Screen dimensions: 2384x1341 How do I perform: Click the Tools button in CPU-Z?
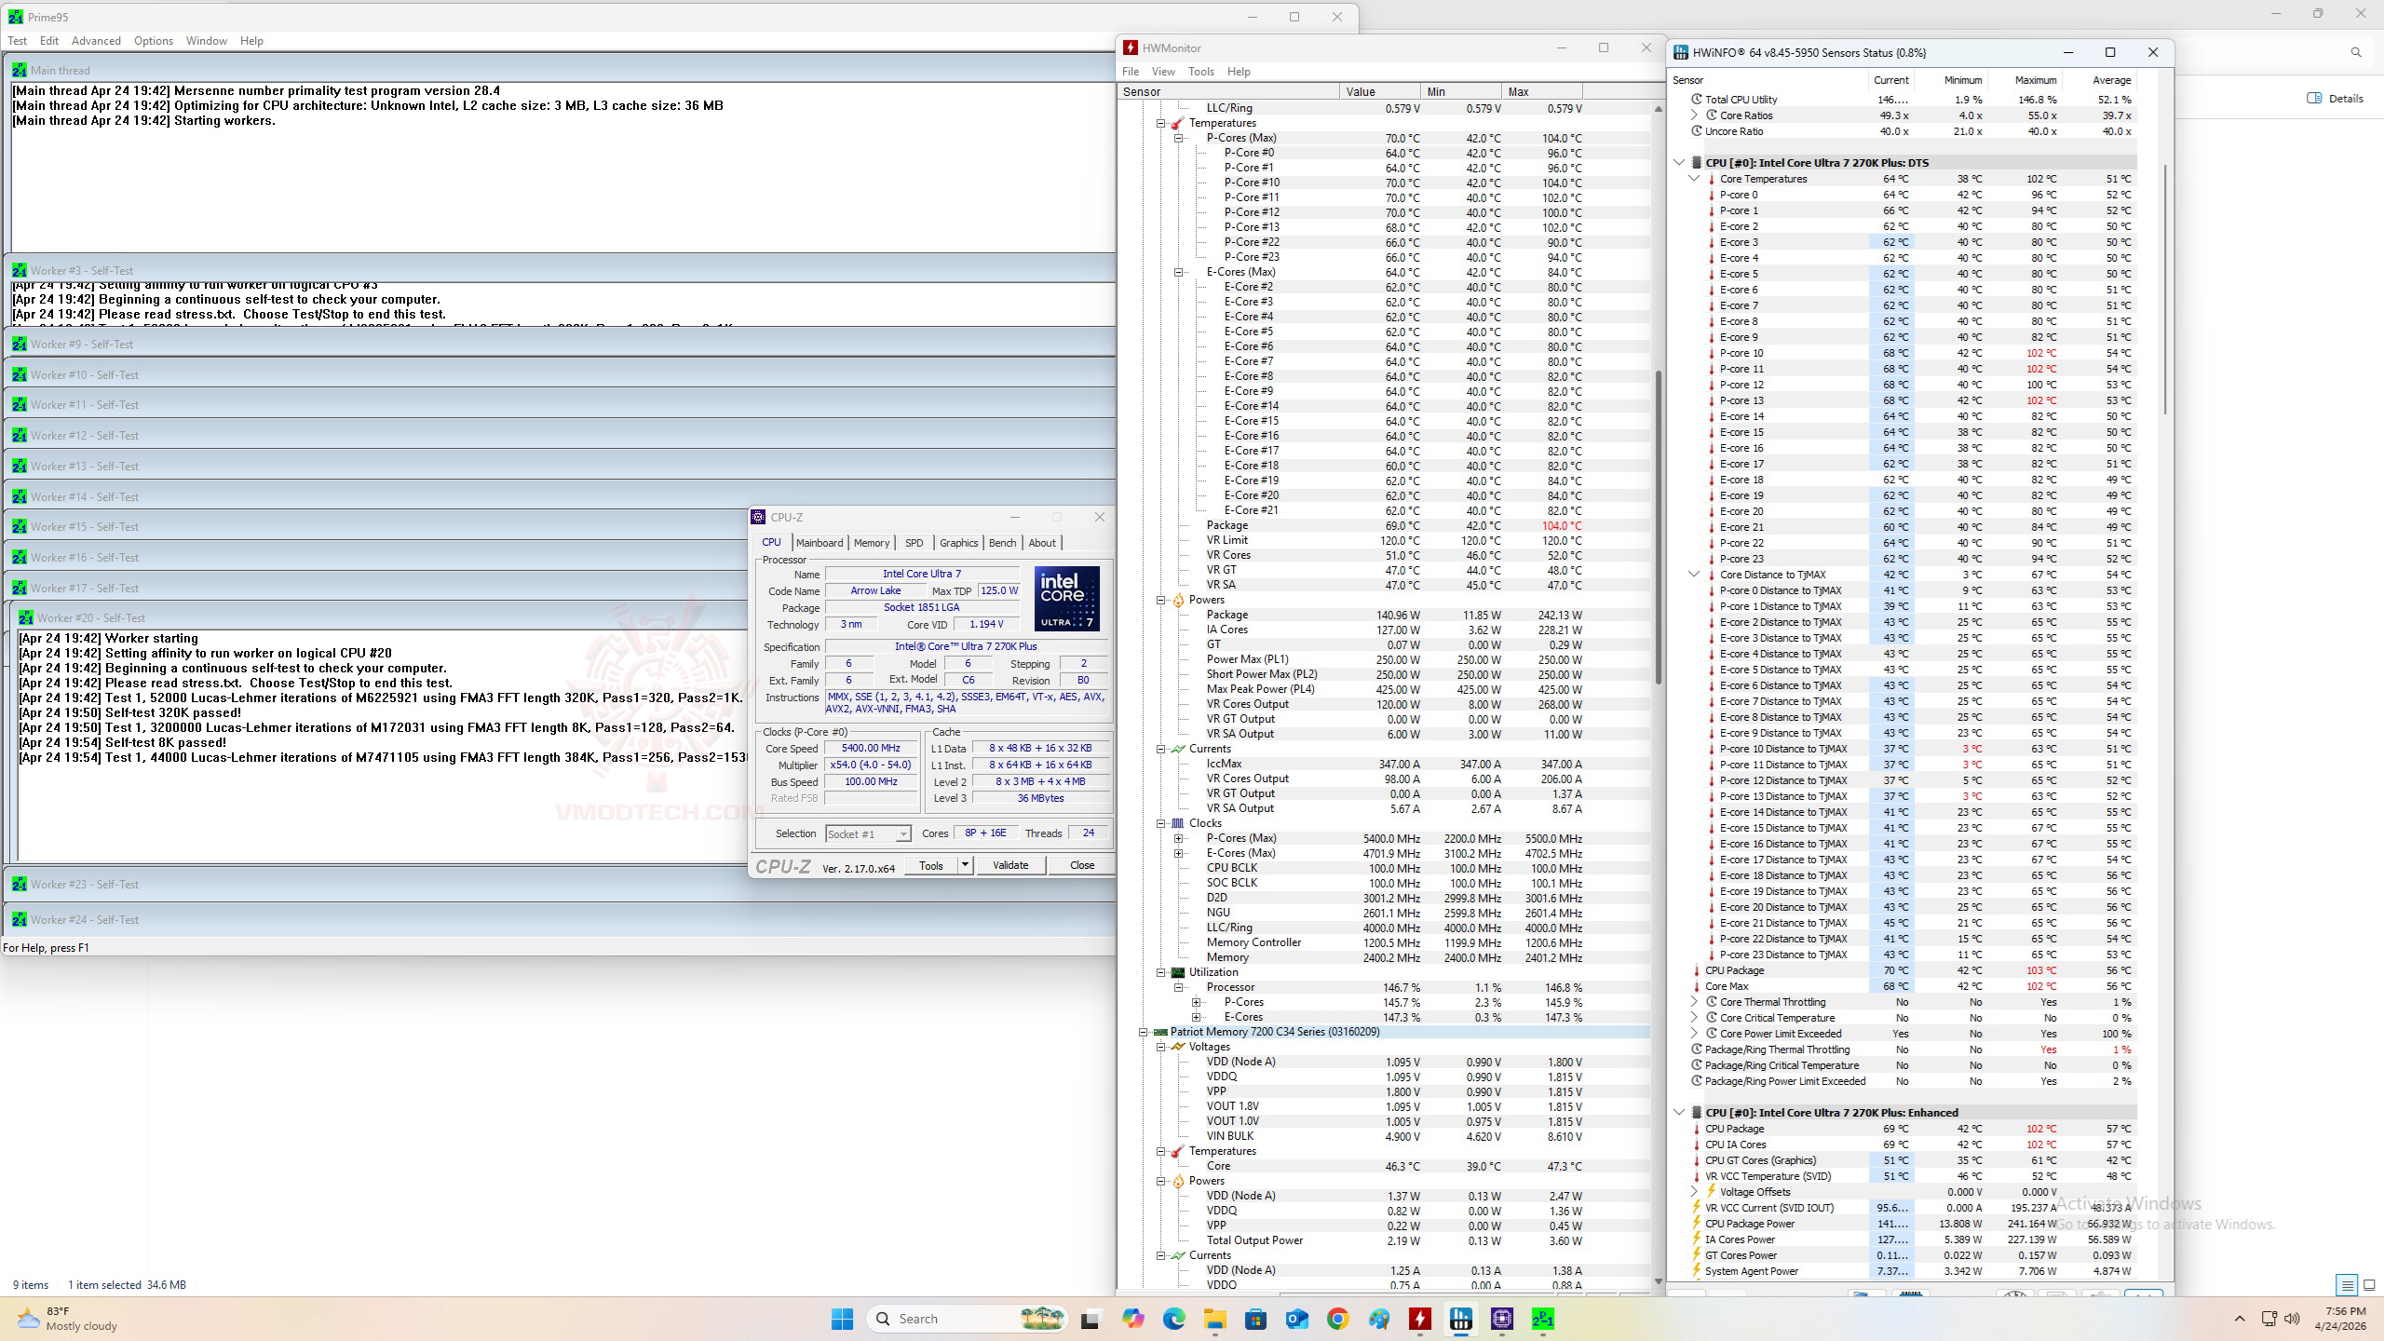[931, 865]
